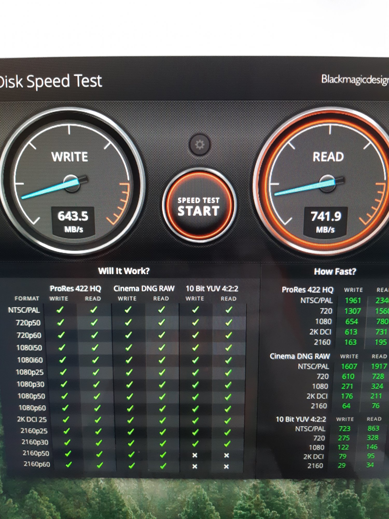
Task: Click the X for 2160p60 10 Bit YUV read
Action: [226, 466]
